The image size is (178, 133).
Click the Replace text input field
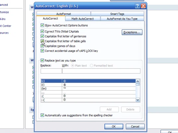click(x=51, y=71)
